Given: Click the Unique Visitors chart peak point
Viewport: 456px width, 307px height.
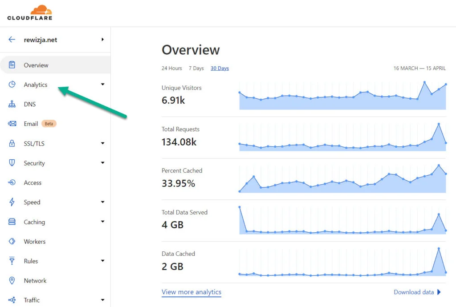Looking at the screenshot, I should [x=424, y=82].
